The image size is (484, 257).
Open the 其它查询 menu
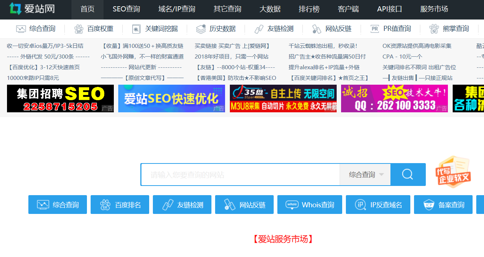(227, 9)
